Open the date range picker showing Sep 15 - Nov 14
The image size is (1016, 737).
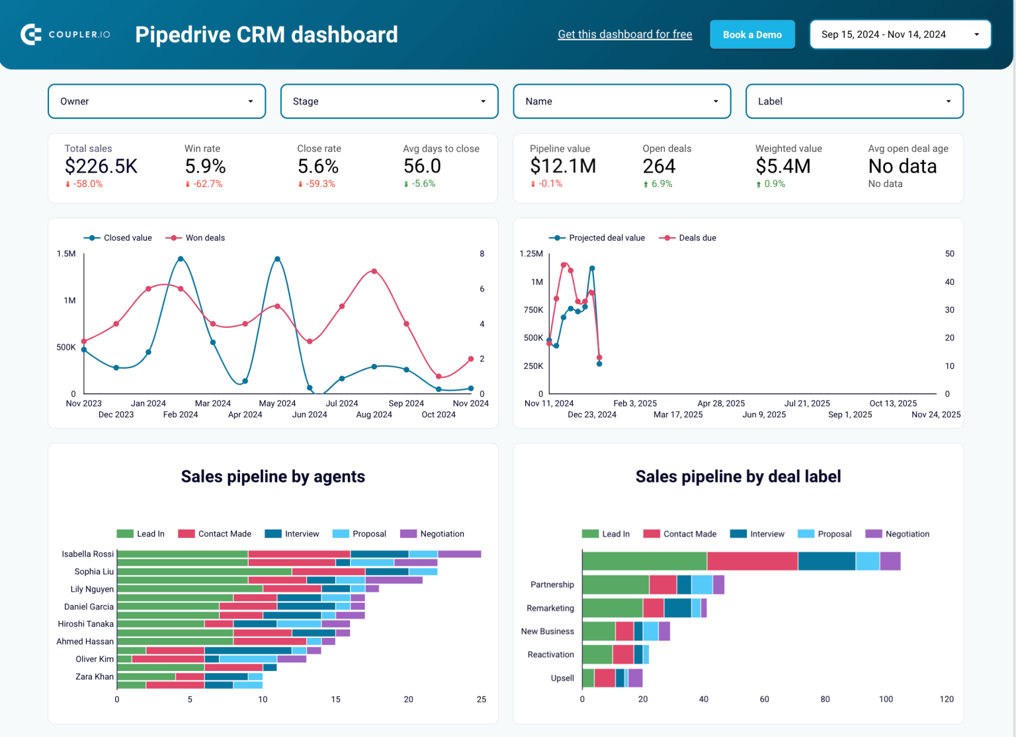click(x=900, y=34)
